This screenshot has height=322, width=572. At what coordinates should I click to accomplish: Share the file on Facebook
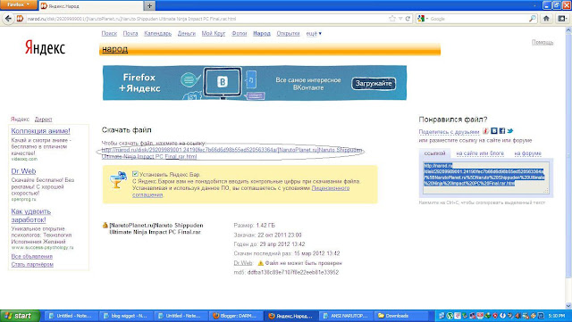click(x=502, y=130)
